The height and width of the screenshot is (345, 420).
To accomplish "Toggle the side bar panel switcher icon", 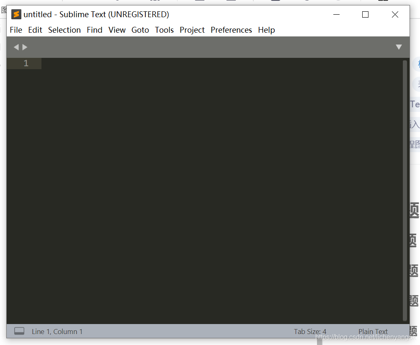I will (x=19, y=331).
